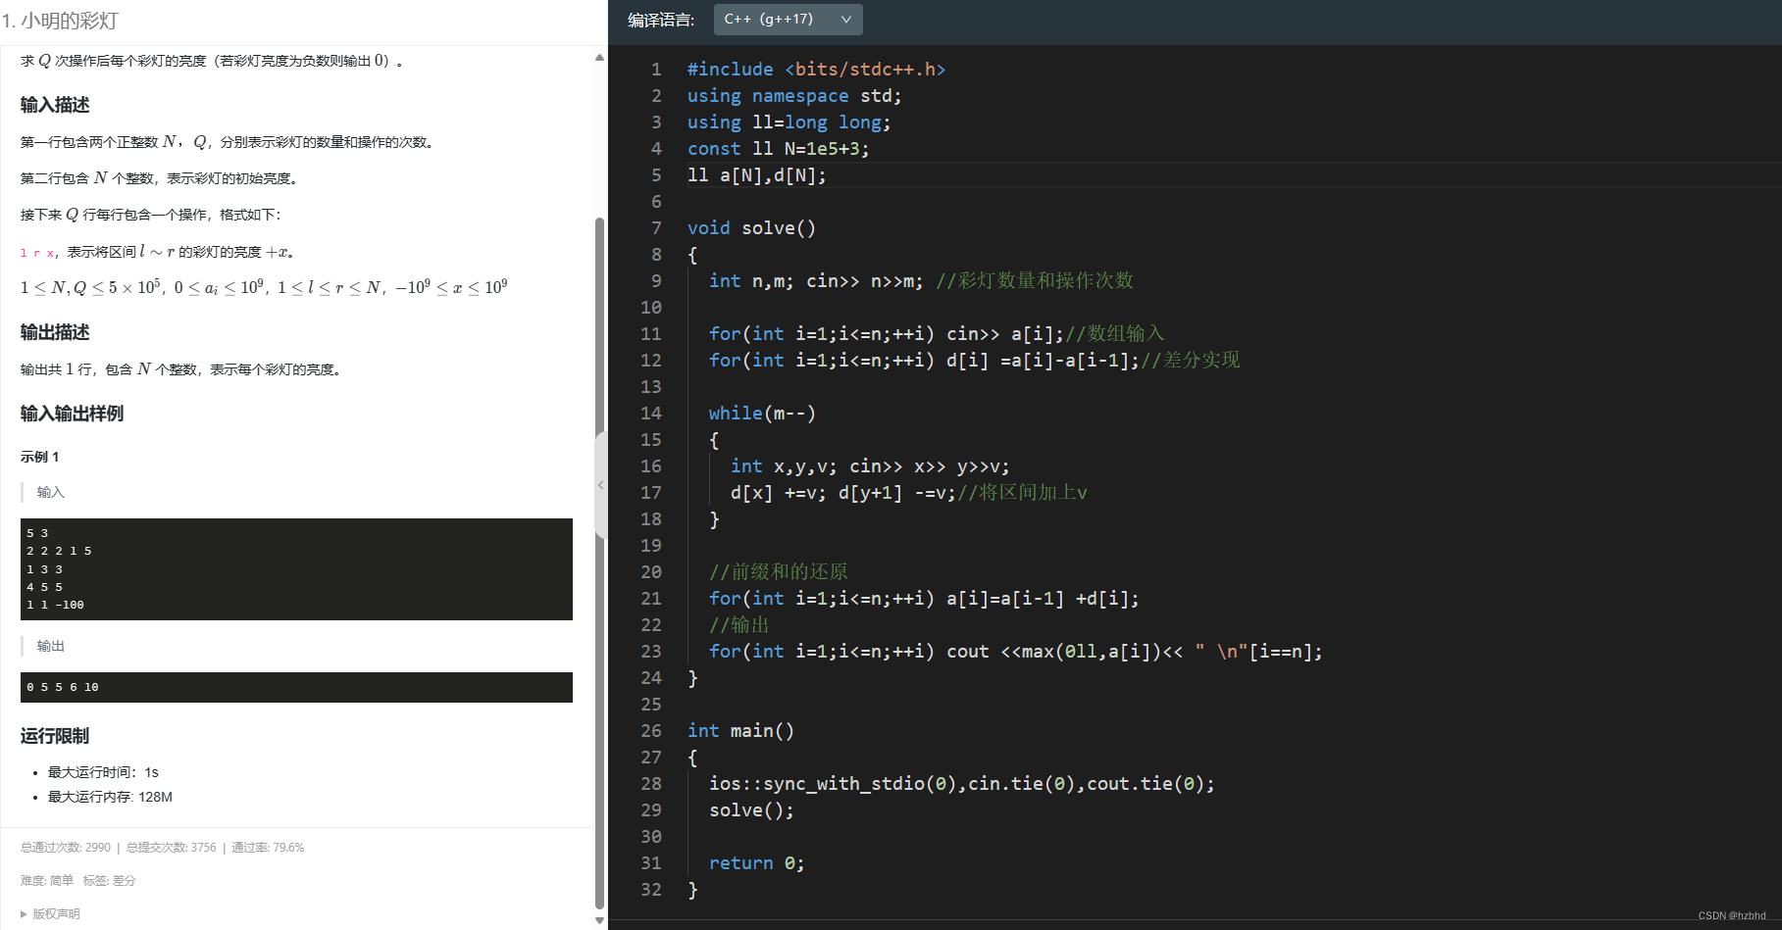The width and height of the screenshot is (1782, 930).
Task: Click the 标签: 差分 tag
Action: coord(109,881)
